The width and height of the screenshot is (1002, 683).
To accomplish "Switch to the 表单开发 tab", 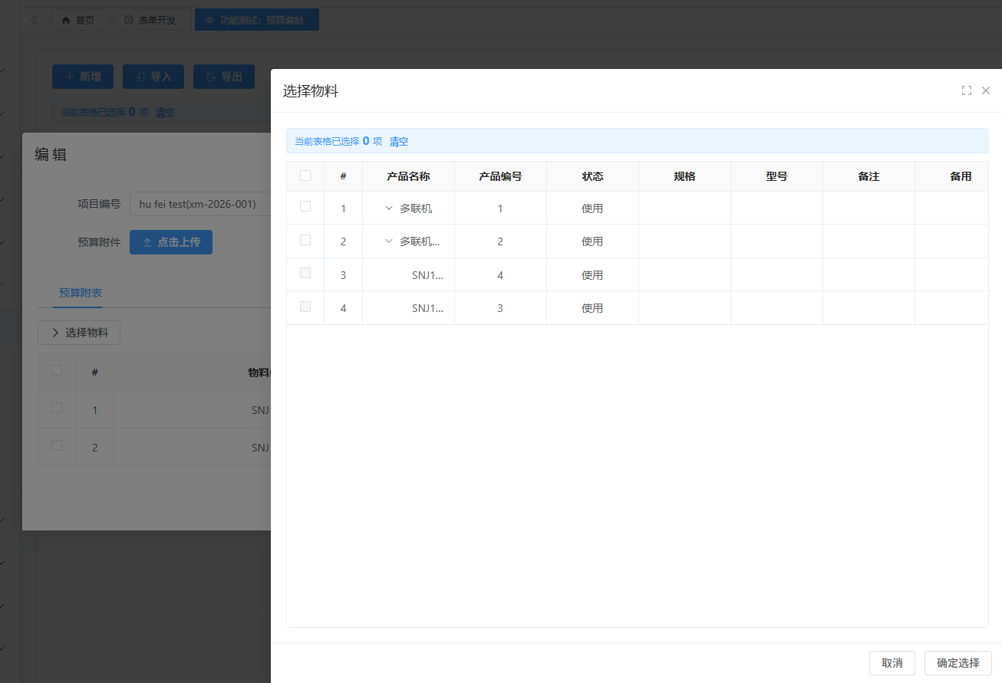I will point(152,20).
